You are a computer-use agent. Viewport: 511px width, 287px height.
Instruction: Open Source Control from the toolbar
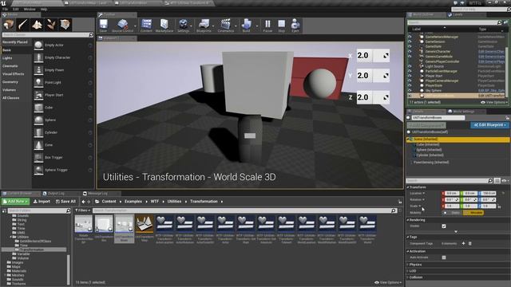[x=122, y=26]
